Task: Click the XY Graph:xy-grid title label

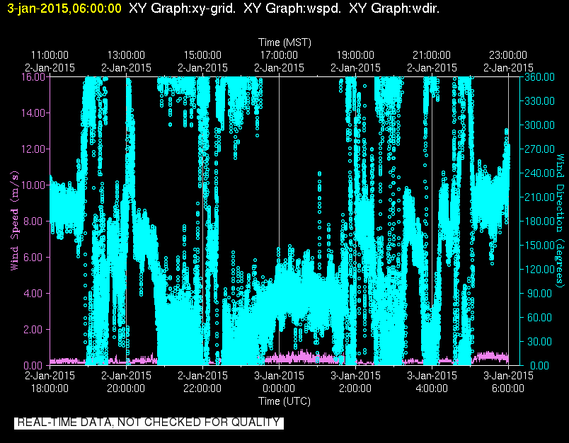Action: point(182,8)
